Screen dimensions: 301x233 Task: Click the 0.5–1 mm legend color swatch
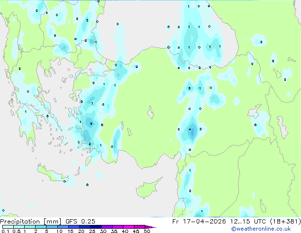point(19,227)
